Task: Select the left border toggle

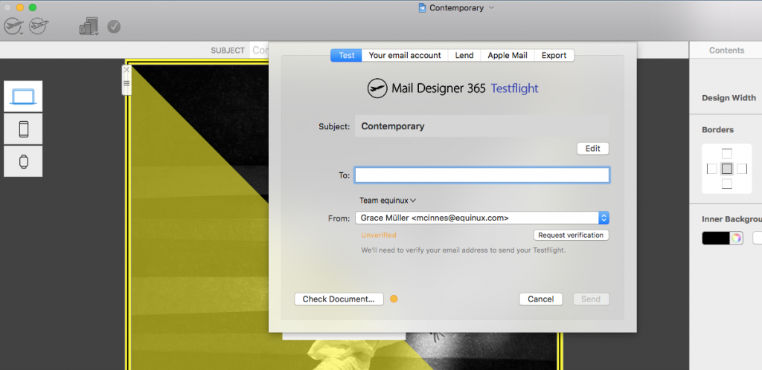Action: pyautogui.click(x=712, y=169)
